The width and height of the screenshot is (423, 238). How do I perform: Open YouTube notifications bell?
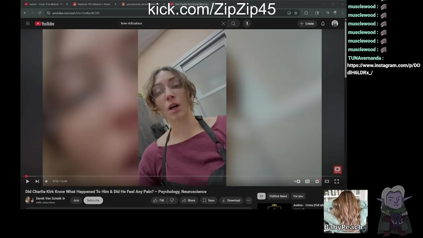323,23
